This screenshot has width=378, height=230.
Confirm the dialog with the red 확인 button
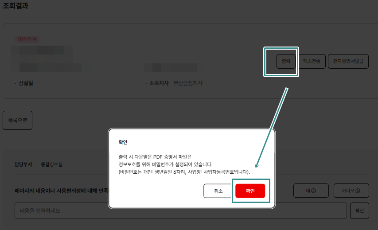click(x=250, y=191)
